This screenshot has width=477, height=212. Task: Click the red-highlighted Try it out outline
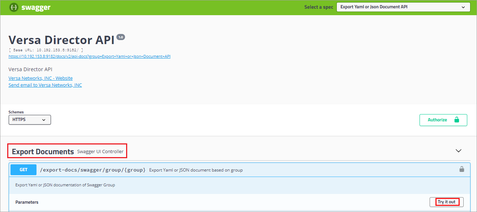click(446, 202)
